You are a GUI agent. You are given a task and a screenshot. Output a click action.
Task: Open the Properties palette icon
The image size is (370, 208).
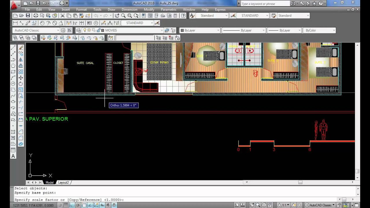pos(144,16)
